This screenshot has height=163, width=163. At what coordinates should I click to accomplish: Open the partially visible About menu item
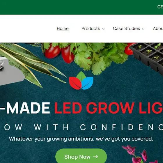point(158,29)
